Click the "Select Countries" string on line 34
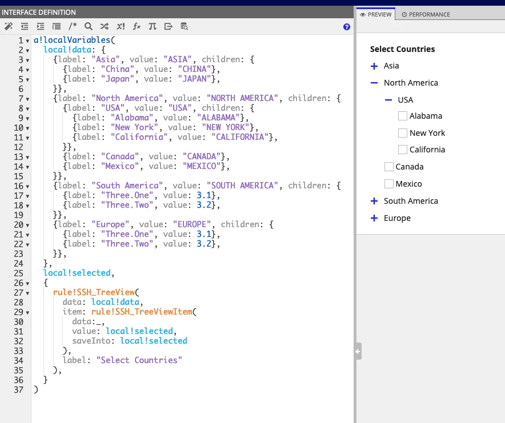This screenshot has width=505, height=423. tap(139, 360)
